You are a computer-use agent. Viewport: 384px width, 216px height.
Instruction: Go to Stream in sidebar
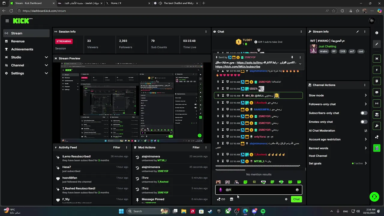(x=26, y=33)
